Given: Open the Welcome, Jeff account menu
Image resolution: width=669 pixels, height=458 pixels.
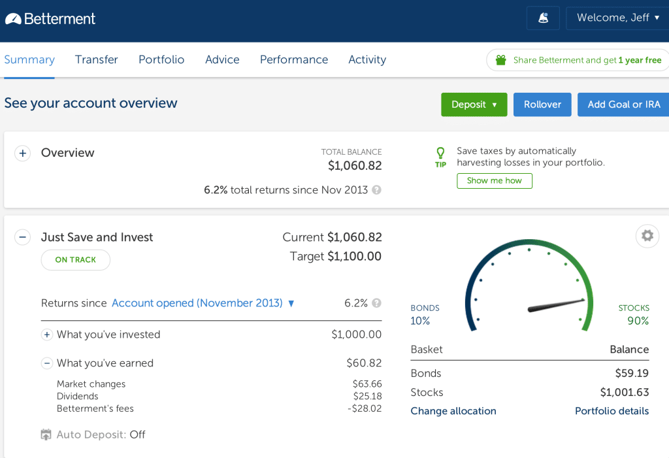Looking at the screenshot, I should [x=617, y=18].
